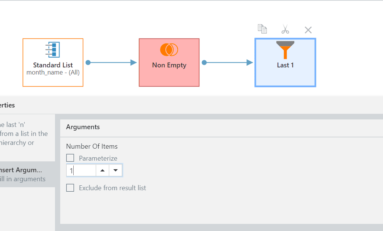Image resolution: width=383 pixels, height=231 pixels.
Task: Select the Non Empty node
Action: (169, 71)
